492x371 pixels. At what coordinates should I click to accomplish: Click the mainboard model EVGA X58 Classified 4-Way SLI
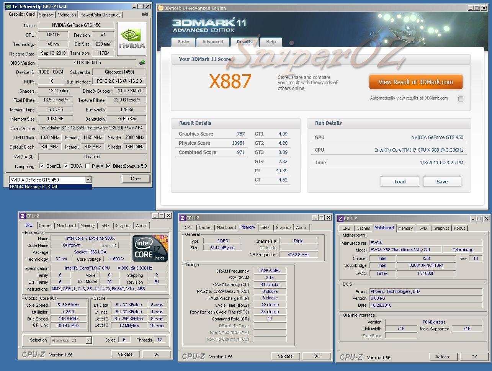(x=405, y=250)
